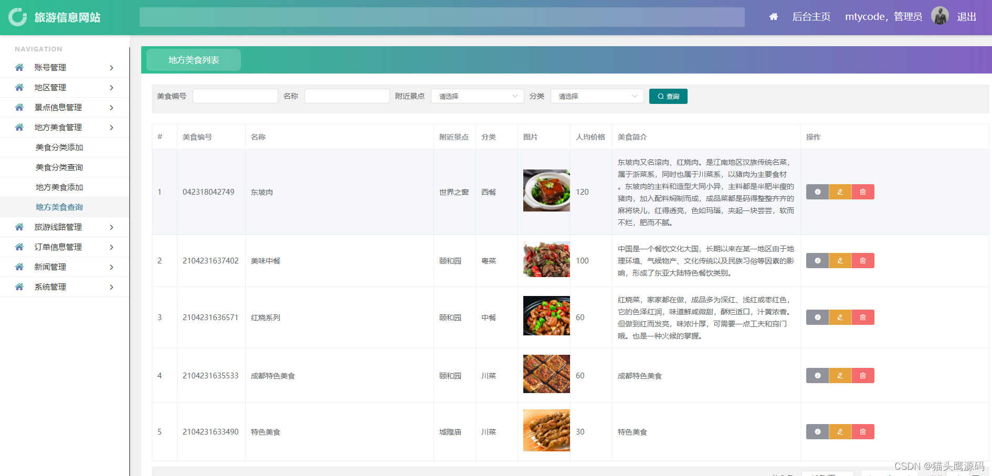Expand the 景点信息管理 sidebar section
This screenshot has height=476, width=992.
[57, 107]
